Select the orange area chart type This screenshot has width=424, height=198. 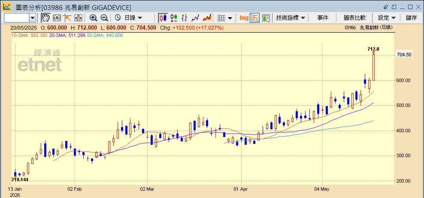207,18
